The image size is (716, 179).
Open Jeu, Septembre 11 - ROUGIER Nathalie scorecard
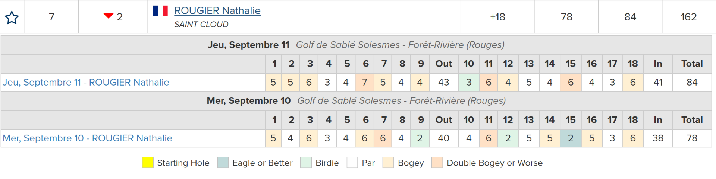pyautogui.click(x=86, y=82)
